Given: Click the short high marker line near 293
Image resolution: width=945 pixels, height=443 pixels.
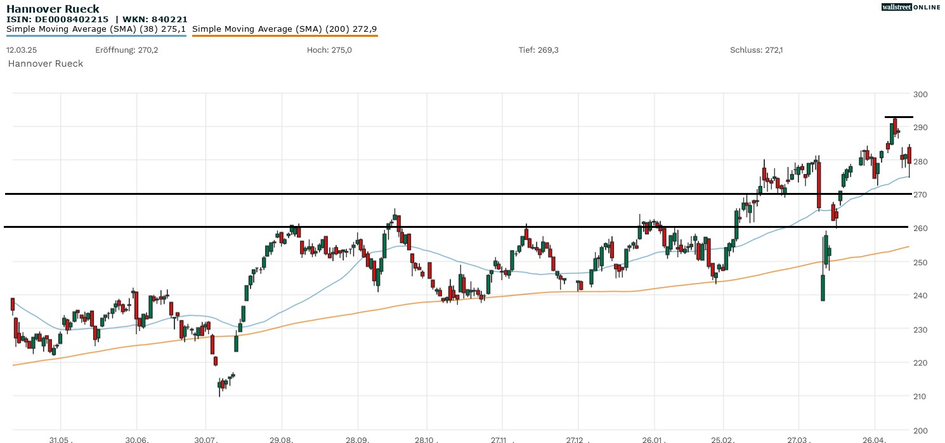Looking at the screenshot, I should pos(899,117).
